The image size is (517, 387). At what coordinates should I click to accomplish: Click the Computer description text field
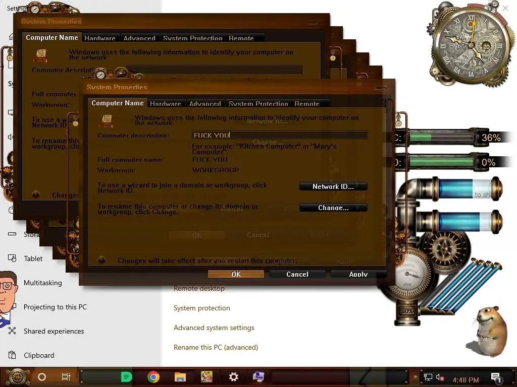(280, 135)
